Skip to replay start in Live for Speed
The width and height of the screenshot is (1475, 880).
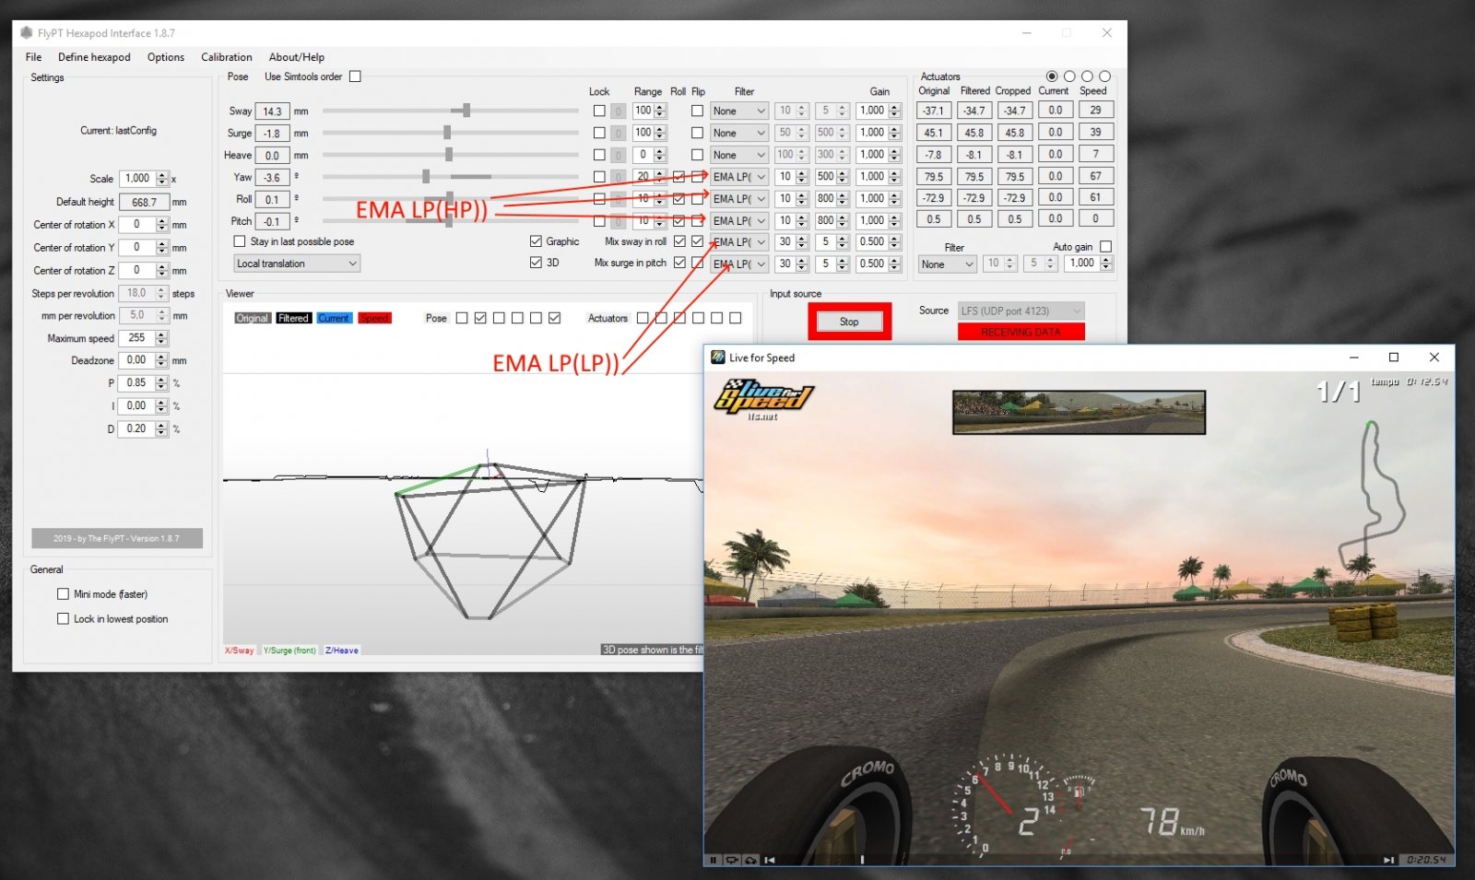(770, 860)
